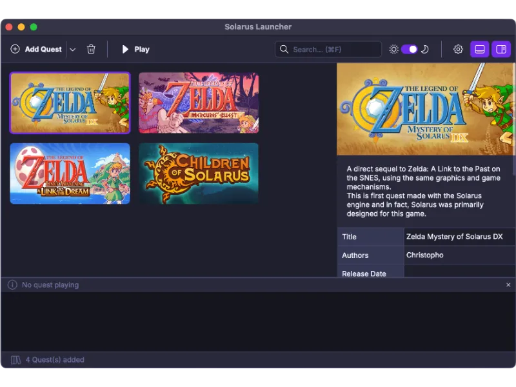516x387 pixels.
Task: Select Children of Solarus quest thumbnail
Action: click(199, 174)
